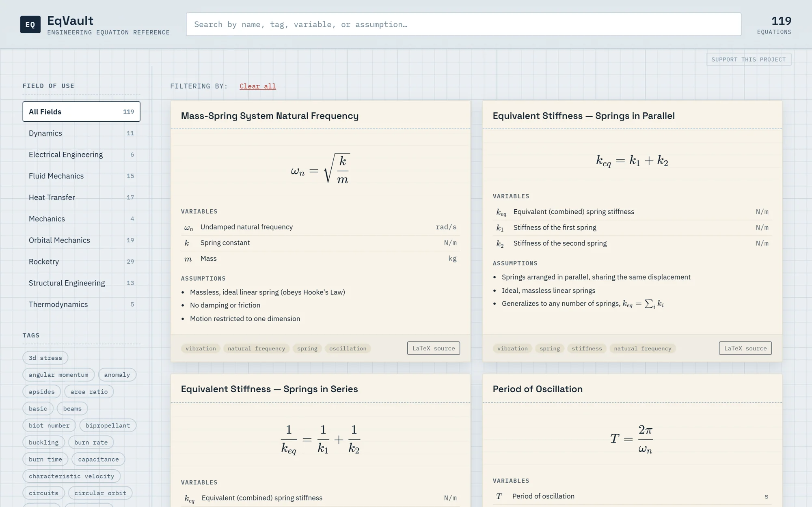Screen dimensions: 812x507
Task: Click the EqVault site title
Action: [x=70, y=21]
